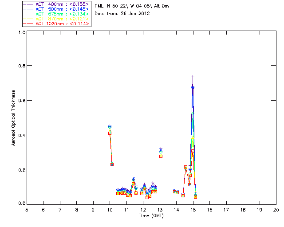This screenshot has height=227, width=284.
Task: Click the 'Data from: 26 Jan 2012' text
Action: click(x=122, y=14)
